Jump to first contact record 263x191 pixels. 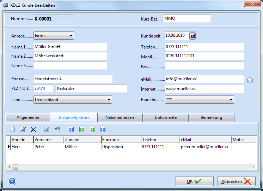[x=71, y=130]
